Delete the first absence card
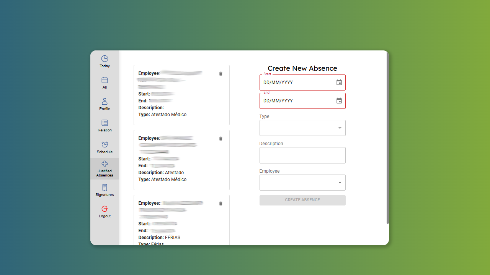 (220, 74)
